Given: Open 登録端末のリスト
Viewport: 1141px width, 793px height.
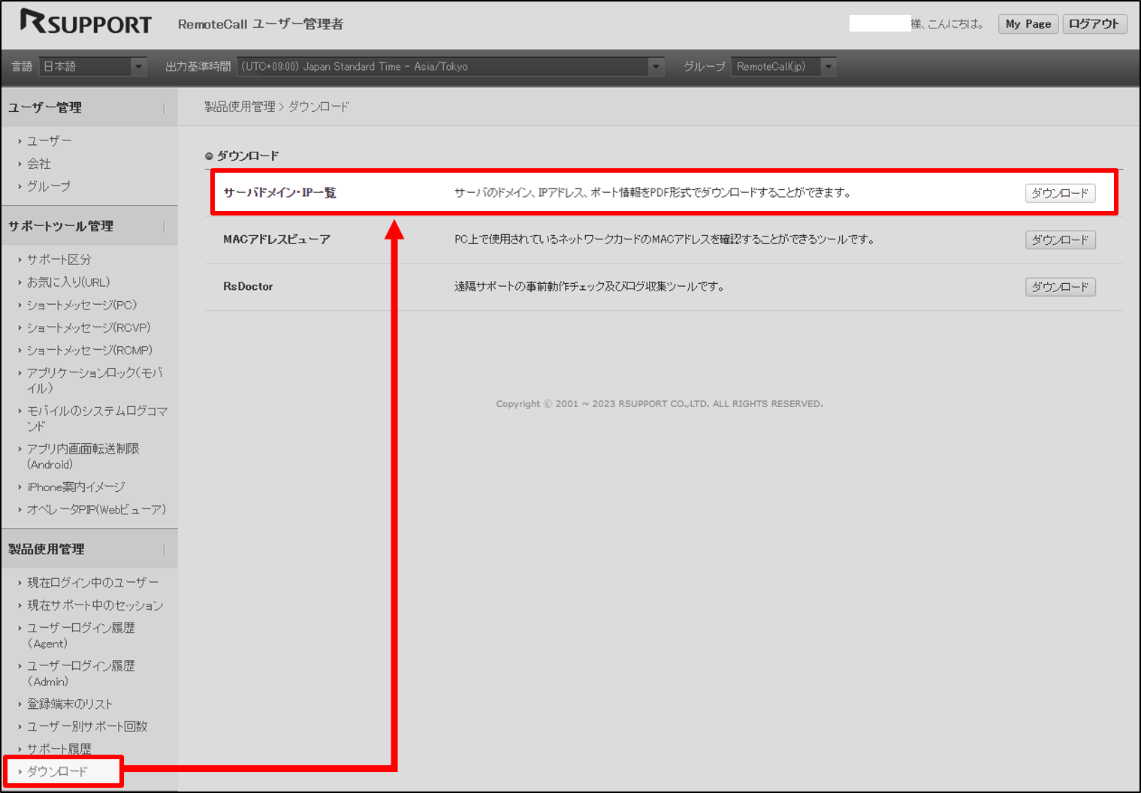Looking at the screenshot, I should coord(70,704).
